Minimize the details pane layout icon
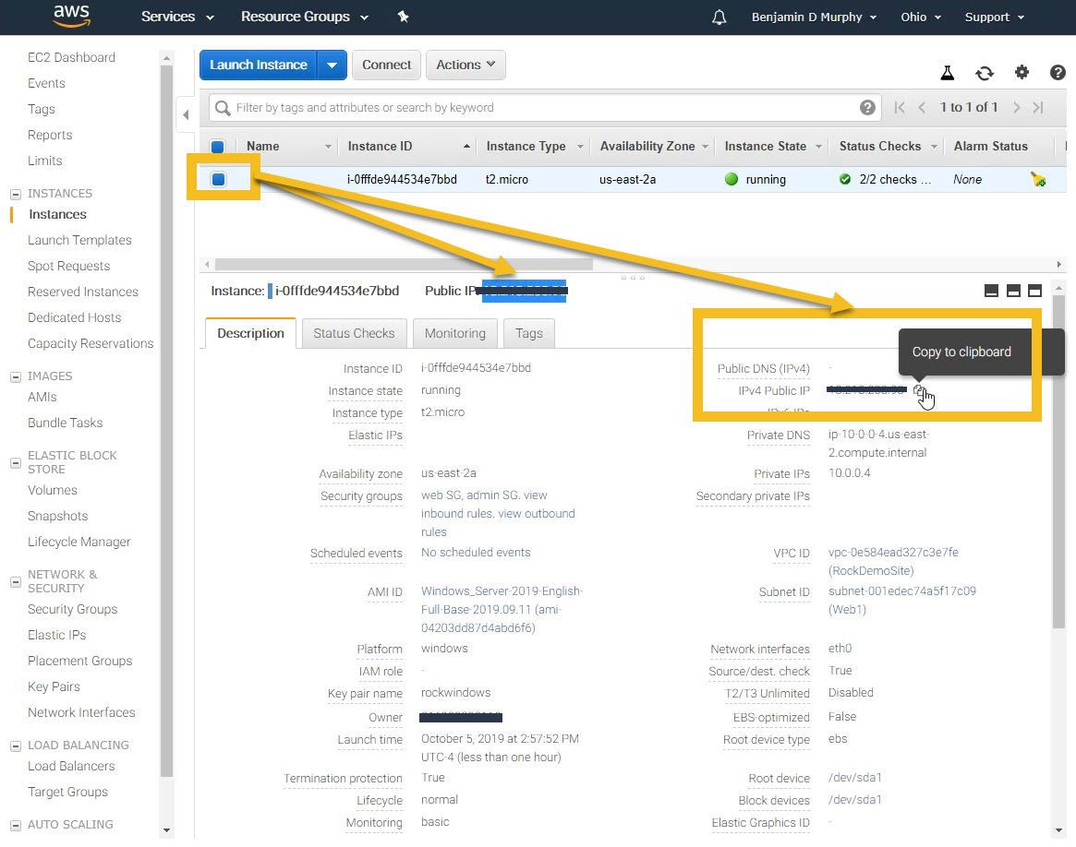 click(991, 292)
